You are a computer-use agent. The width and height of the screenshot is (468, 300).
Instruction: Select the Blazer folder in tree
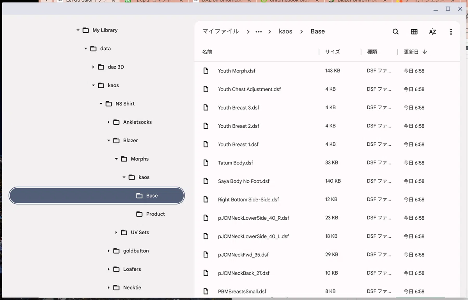[130, 141]
